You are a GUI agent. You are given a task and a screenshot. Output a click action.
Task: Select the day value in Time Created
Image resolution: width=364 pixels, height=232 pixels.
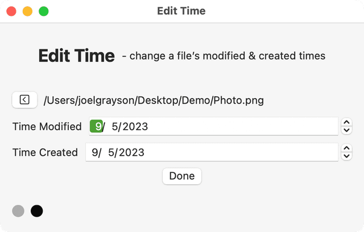click(x=111, y=152)
